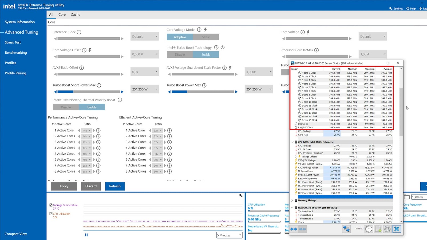Set Core Voltage Mode to Static
The height and width of the screenshot is (240, 427).
pos(206,37)
